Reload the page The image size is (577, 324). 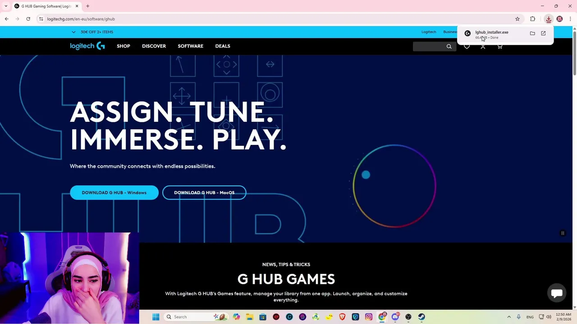tap(28, 19)
